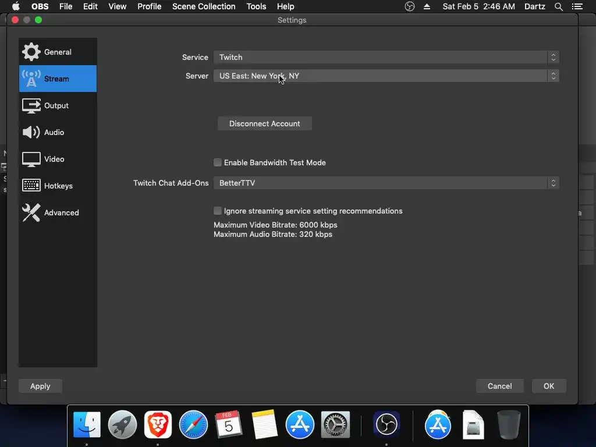Check Ignore streaming service setting recommendations
Viewport: 596px width, 447px height.
click(218, 211)
